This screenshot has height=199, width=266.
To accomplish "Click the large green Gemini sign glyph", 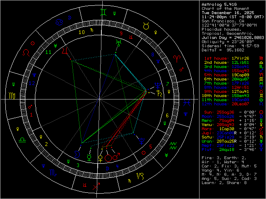I will [x=103, y=12].
